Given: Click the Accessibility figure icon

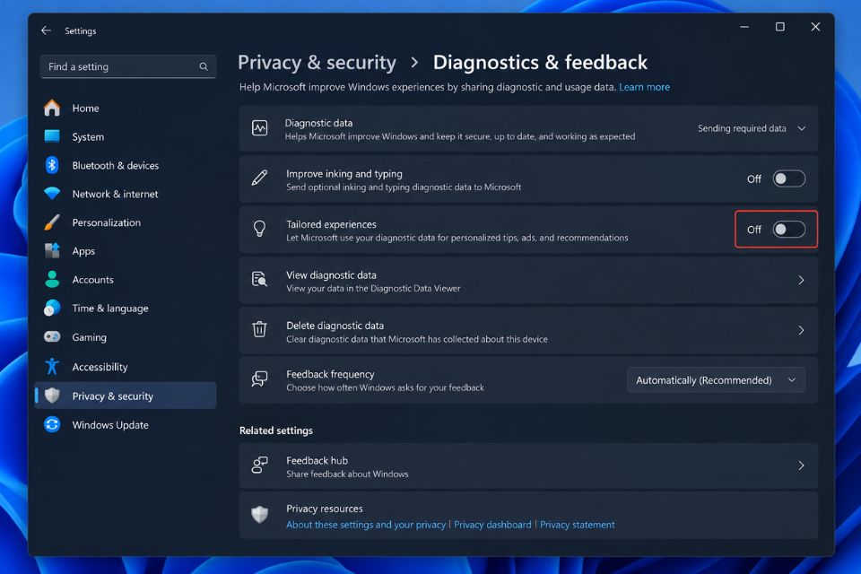Looking at the screenshot, I should pos(52,366).
